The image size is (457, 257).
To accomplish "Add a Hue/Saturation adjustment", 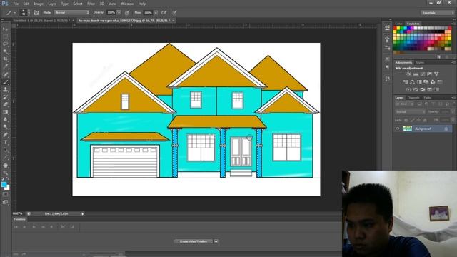I will coord(406,82).
